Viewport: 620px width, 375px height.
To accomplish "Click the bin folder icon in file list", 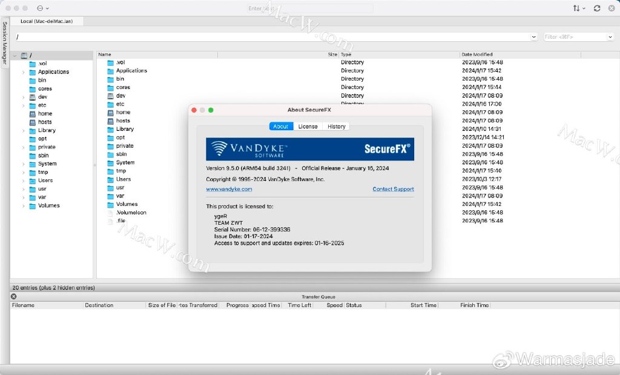I will coord(111,79).
